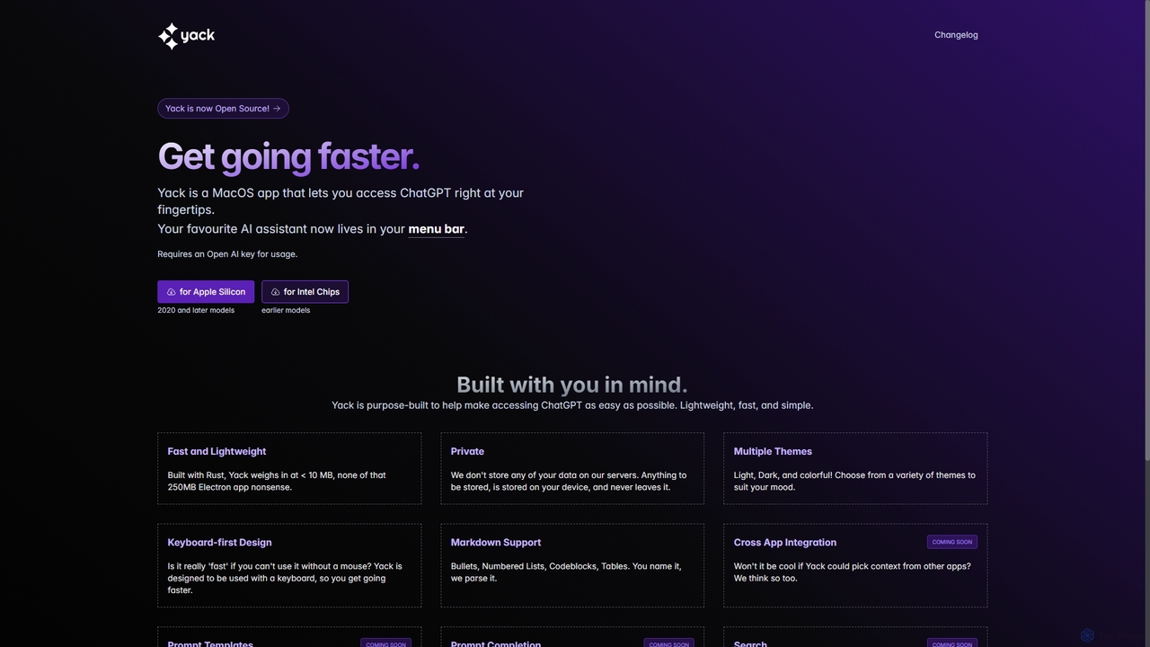The height and width of the screenshot is (647, 1150).
Task: Click the 'Bullets, Numbered Lists, Codeblocks' description
Action: tap(566, 572)
